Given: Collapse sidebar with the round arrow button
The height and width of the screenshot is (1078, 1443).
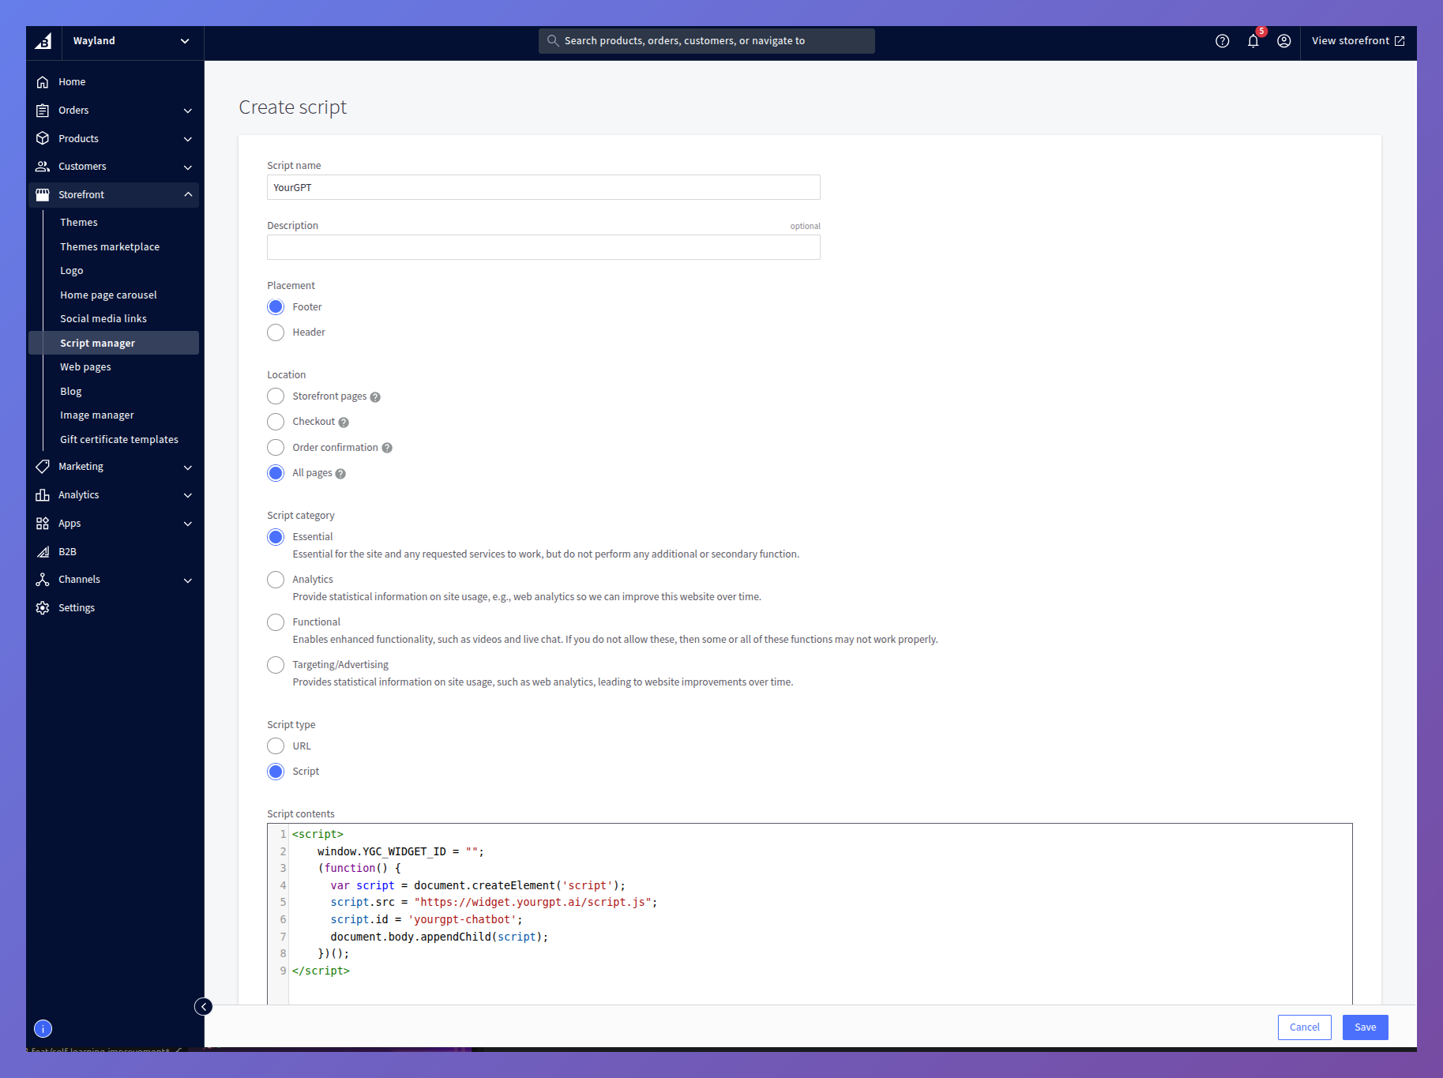Looking at the screenshot, I should pos(204,1006).
